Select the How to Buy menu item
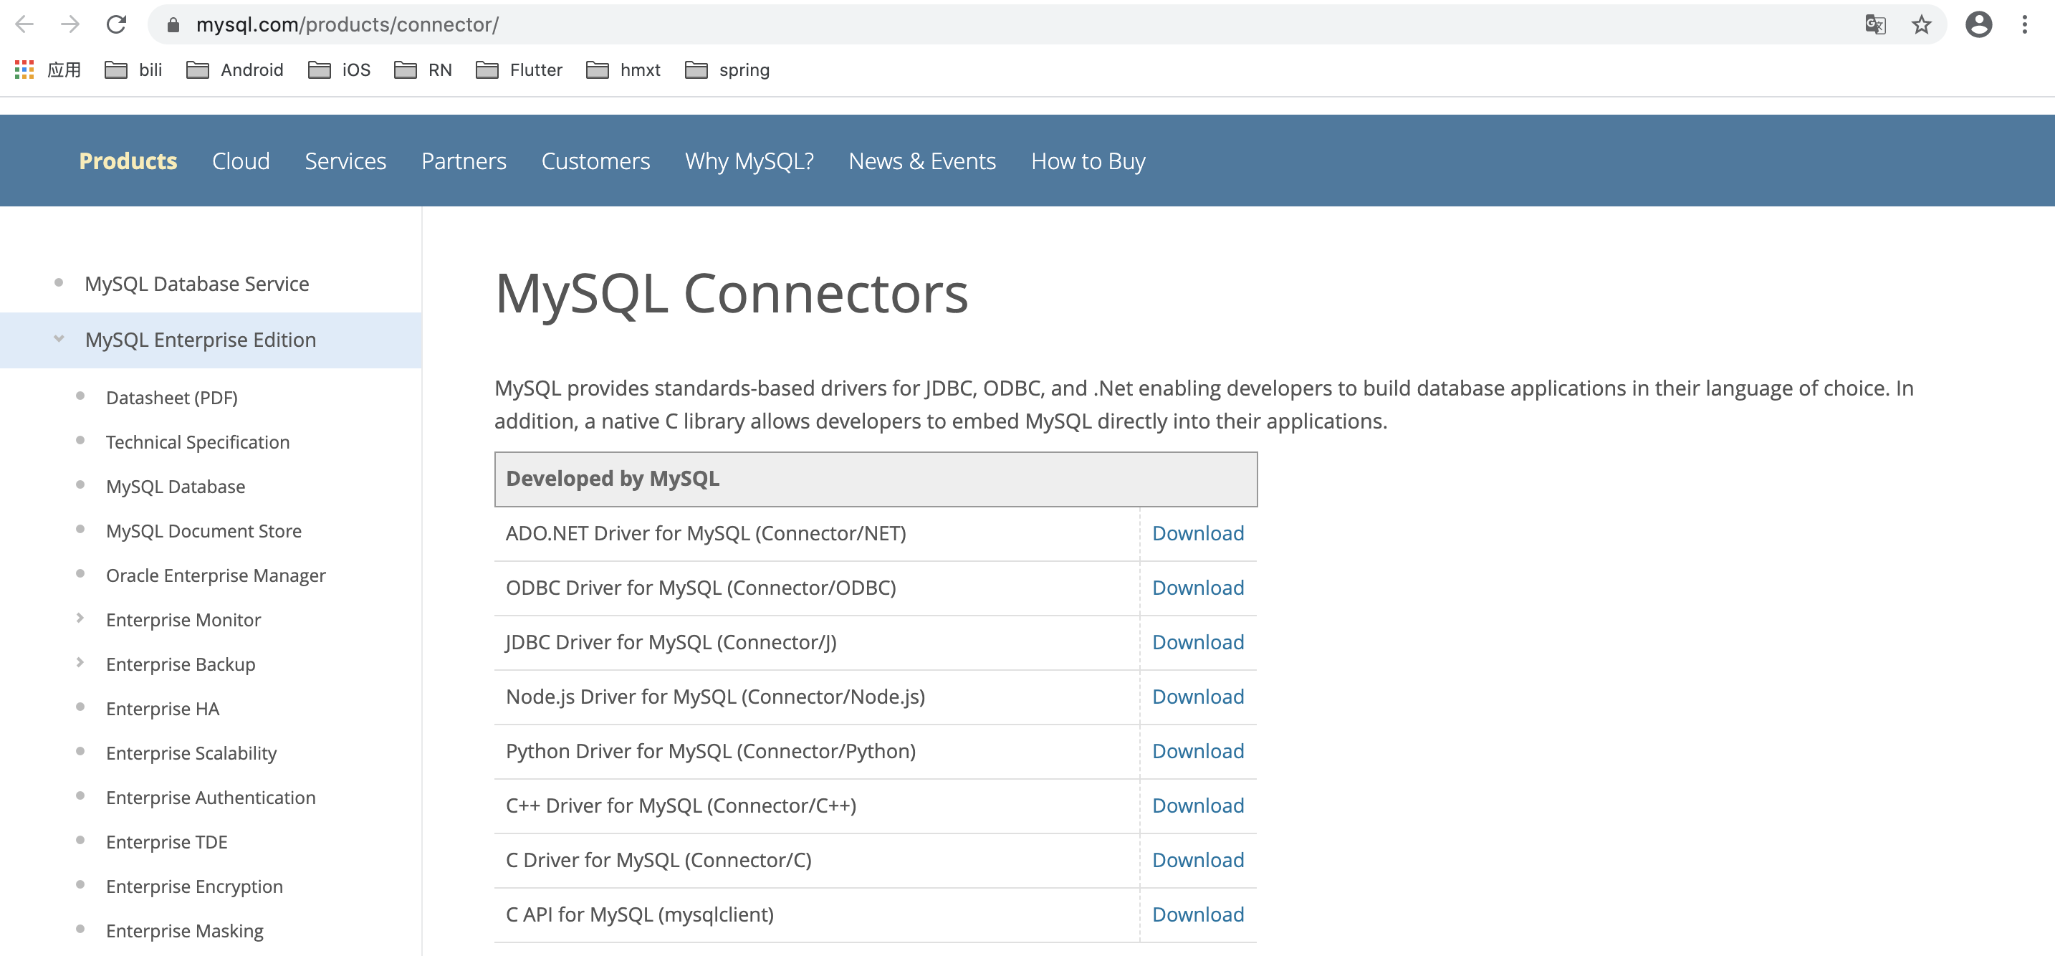This screenshot has width=2055, height=956. coord(1088,161)
